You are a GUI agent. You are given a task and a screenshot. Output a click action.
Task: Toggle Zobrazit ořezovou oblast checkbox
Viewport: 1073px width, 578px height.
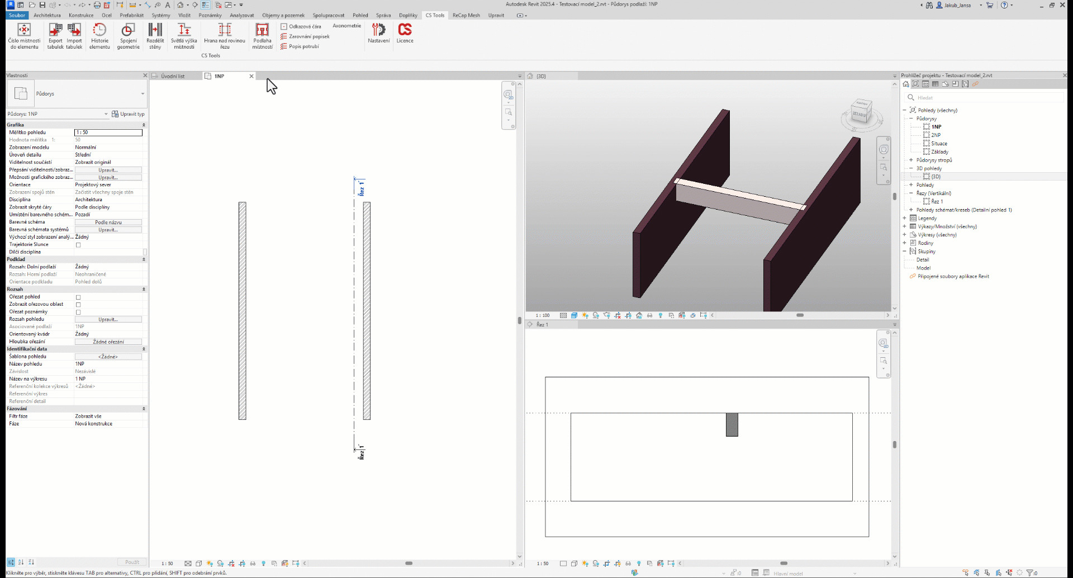point(78,305)
